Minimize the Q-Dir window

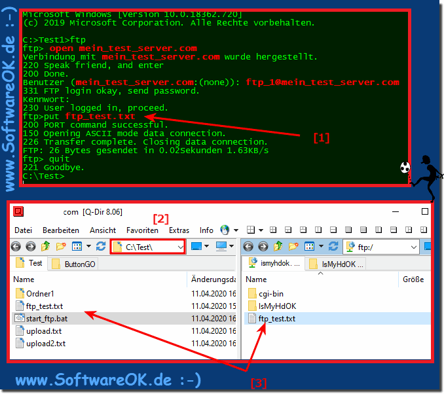396,211
